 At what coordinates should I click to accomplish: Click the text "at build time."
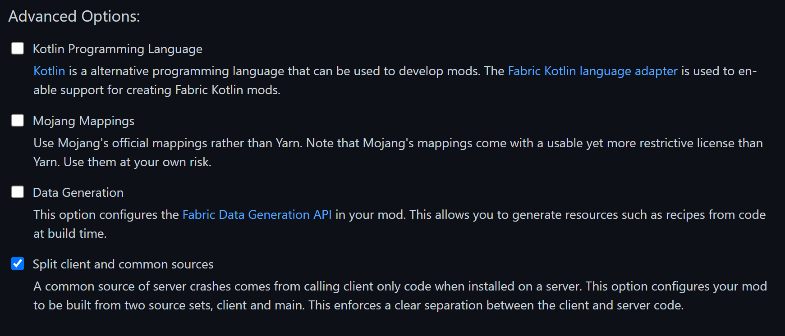[70, 234]
